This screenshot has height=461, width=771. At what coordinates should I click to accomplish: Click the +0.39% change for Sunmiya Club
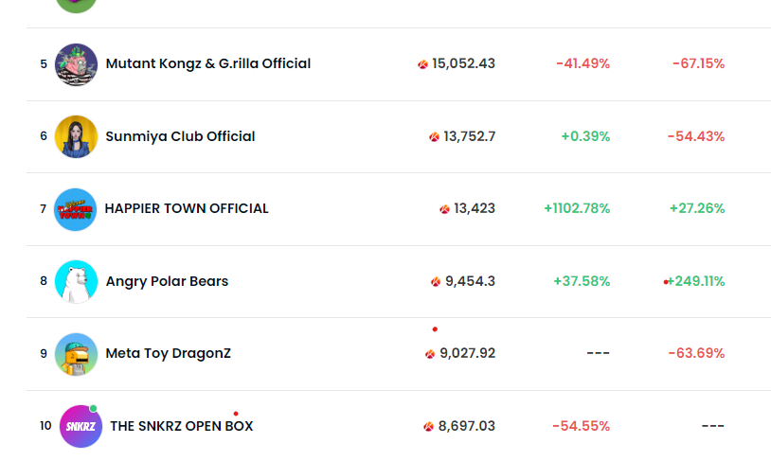[585, 136]
